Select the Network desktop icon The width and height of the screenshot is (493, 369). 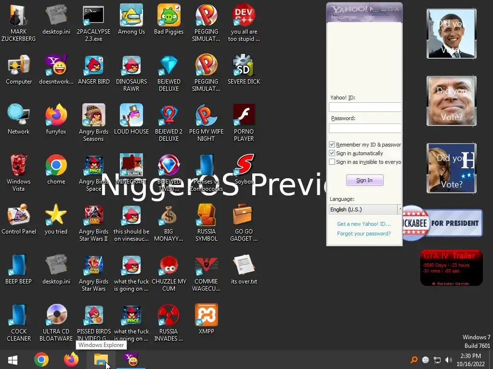(19, 119)
